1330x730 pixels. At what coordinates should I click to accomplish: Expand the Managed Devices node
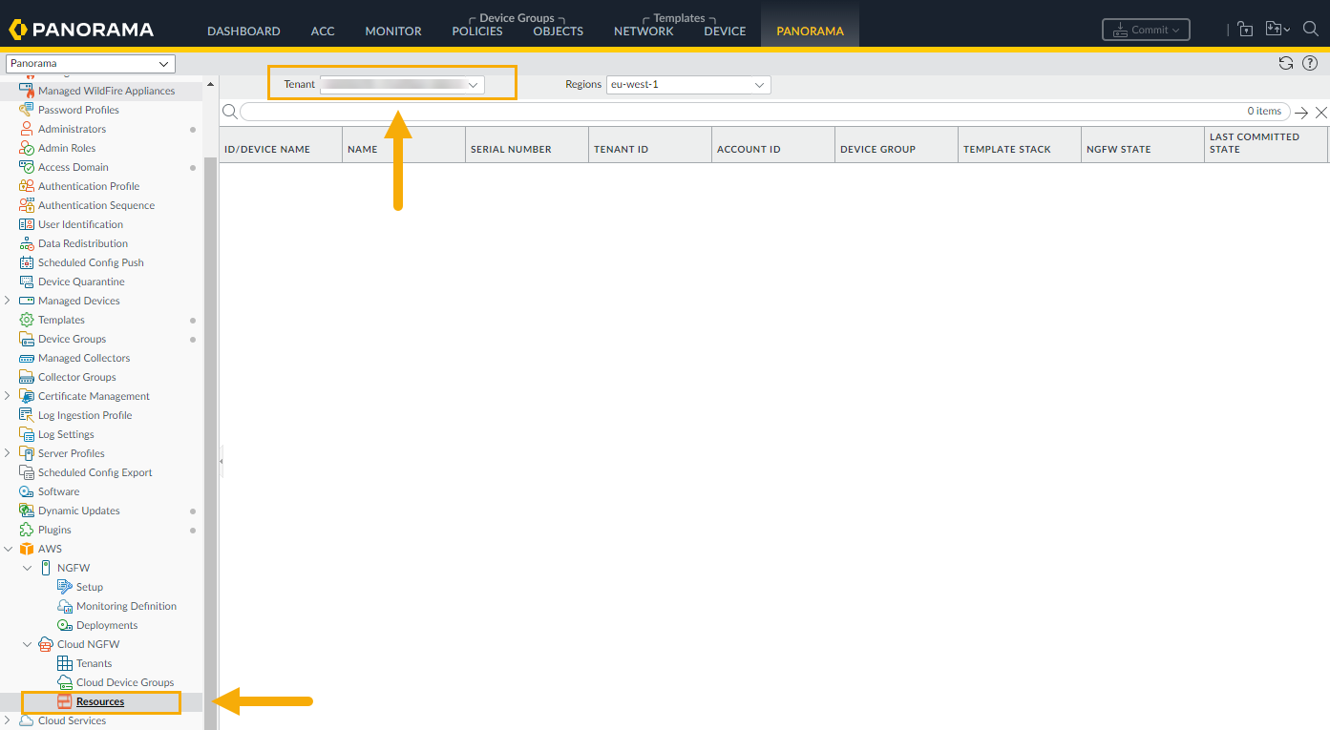(9, 301)
